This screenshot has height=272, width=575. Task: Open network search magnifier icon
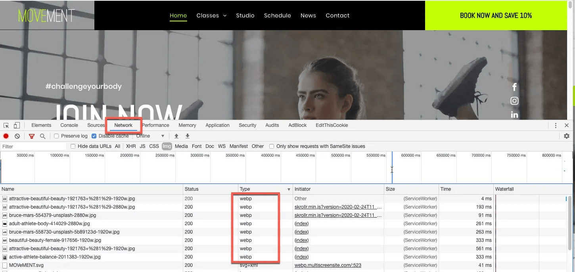[x=42, y=136]
